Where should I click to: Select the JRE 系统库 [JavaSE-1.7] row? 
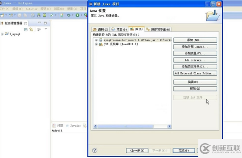click(118, 44)
